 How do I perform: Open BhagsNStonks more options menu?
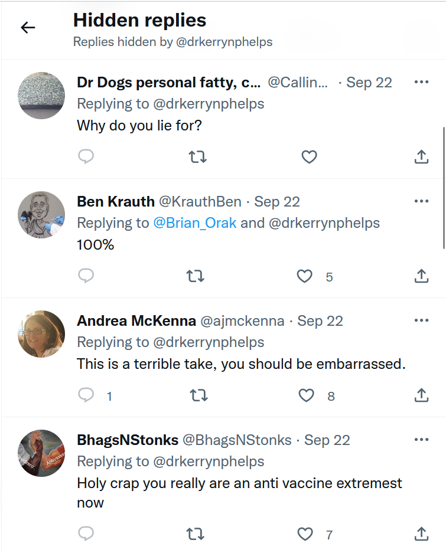(x=421, y=440)
